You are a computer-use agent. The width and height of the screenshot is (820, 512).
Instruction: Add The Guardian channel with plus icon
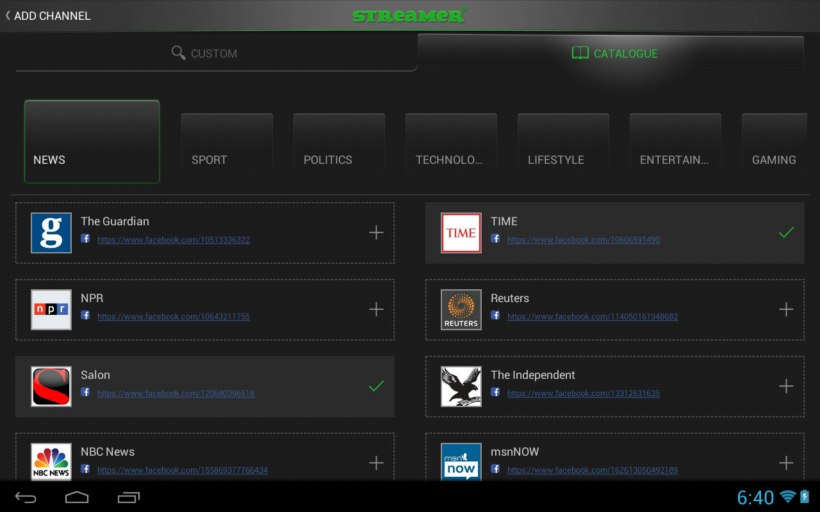(376, 233)
